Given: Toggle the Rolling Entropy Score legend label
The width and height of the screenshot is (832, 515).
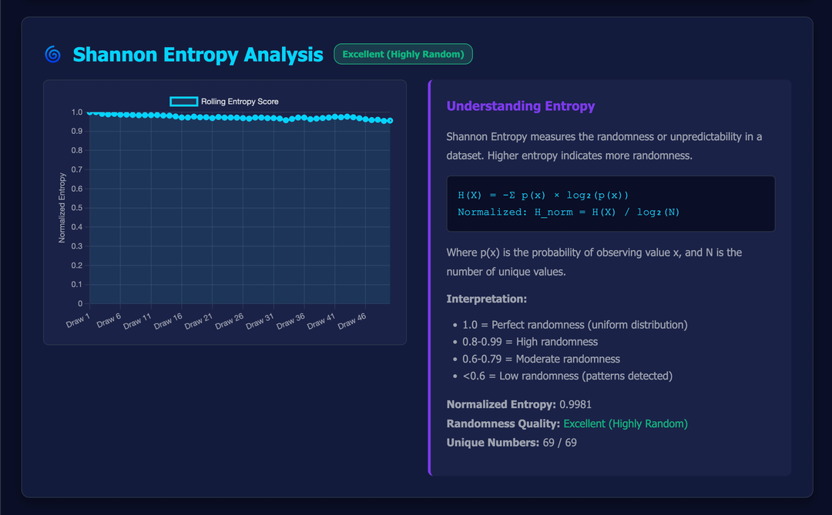Looking at the screenshot, I should tap(240, 102).
